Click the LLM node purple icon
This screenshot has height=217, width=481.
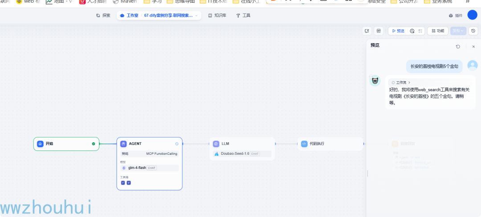tap(216, 144)
